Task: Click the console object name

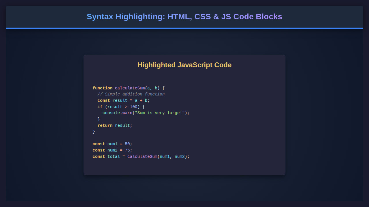Action: point(111,113)
